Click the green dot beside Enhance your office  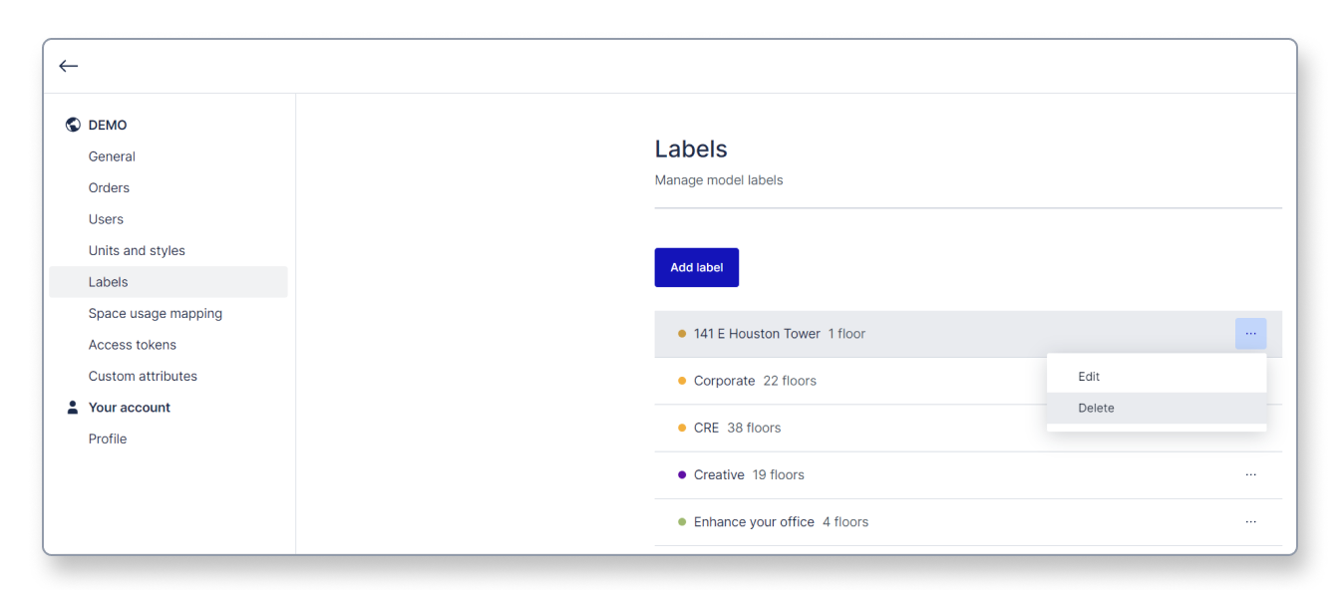682,522
